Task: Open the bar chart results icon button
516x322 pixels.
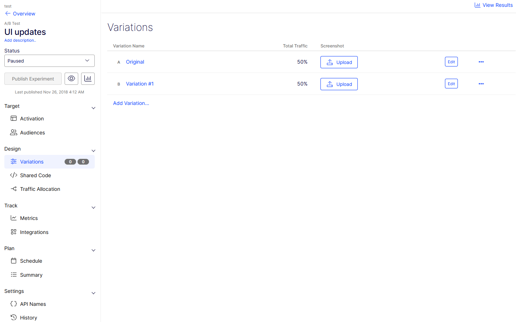Action: (x=88, y=79)
